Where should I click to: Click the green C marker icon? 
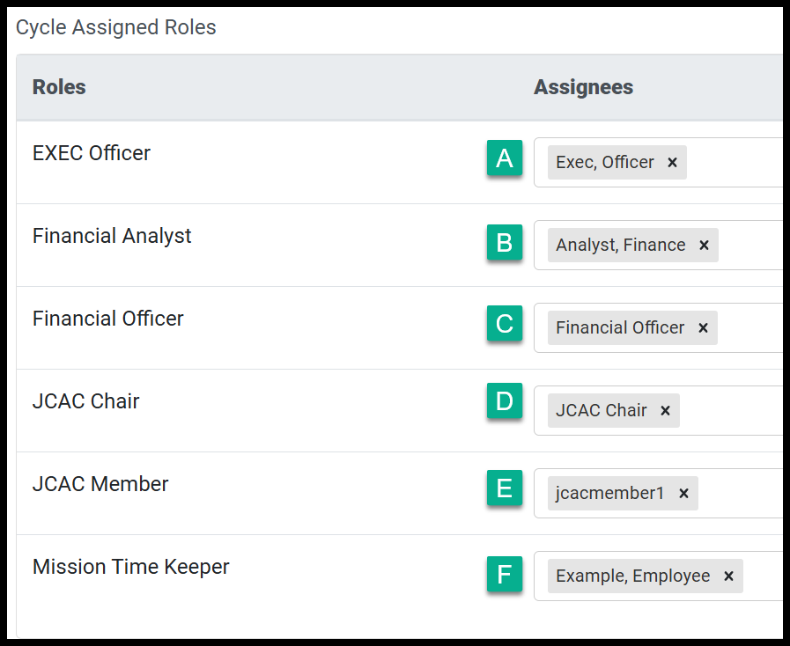[505, 323]
